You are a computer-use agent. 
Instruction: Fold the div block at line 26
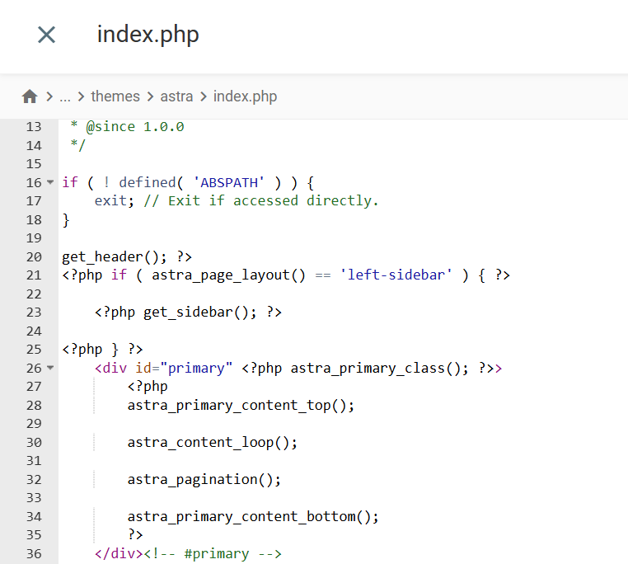coord(51,368)
